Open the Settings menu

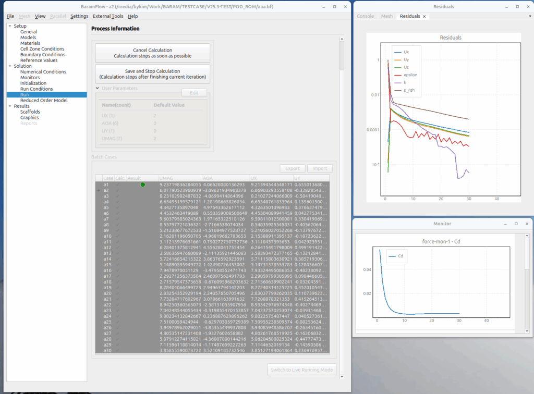[x=79, y=16]
